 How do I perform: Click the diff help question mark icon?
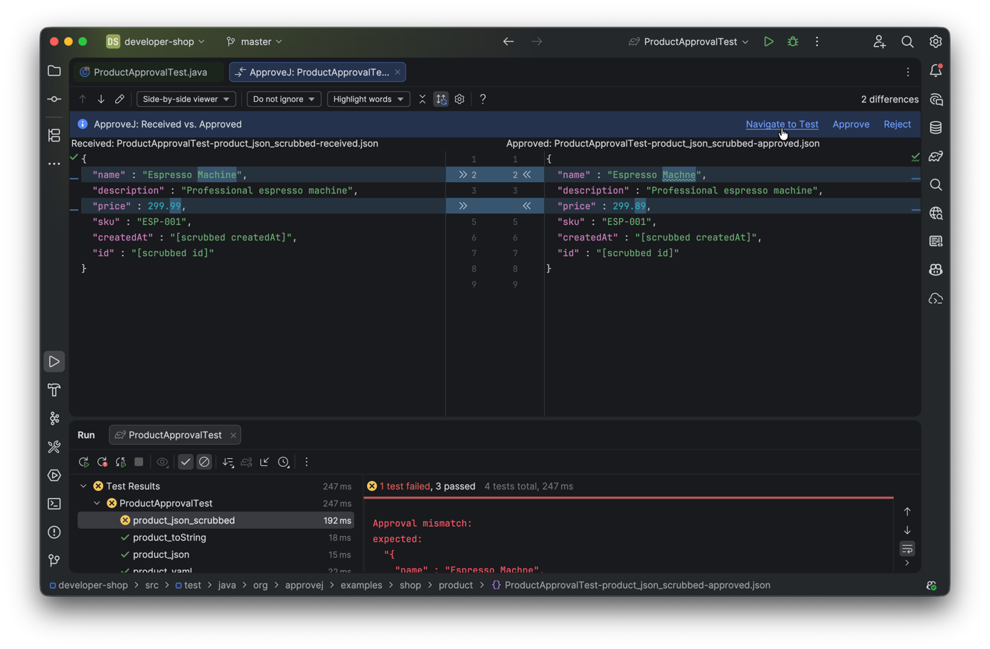483,100
